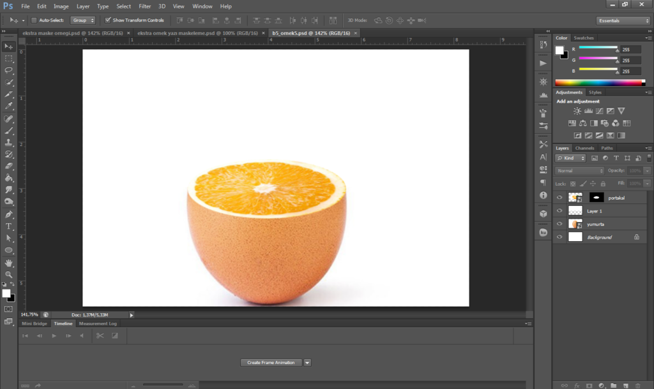Viewport: 654px width, 389px height.
Task: Enable the Auto-Select checkbox
Action: point(34,20)
